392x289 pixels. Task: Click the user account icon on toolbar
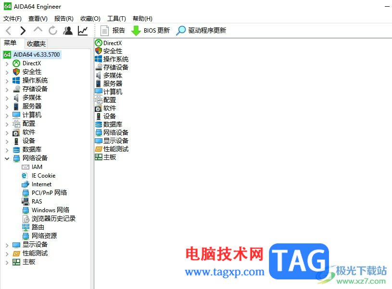[67, 30]
